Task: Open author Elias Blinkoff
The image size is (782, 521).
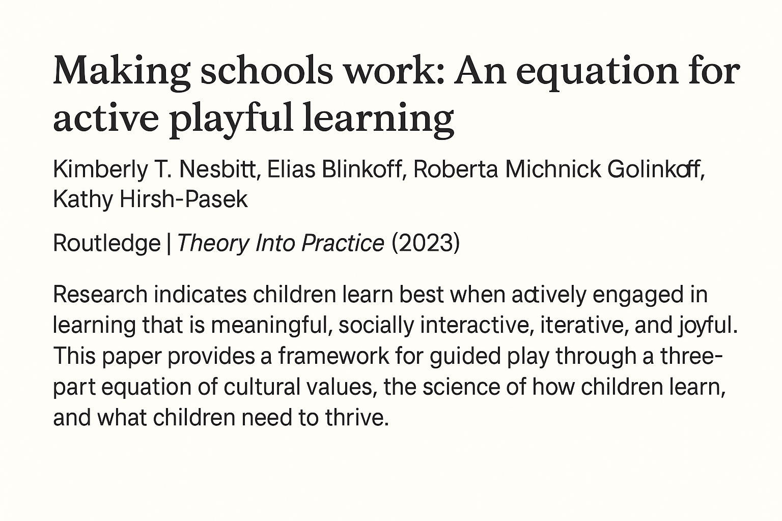Action: pos(334,169)
